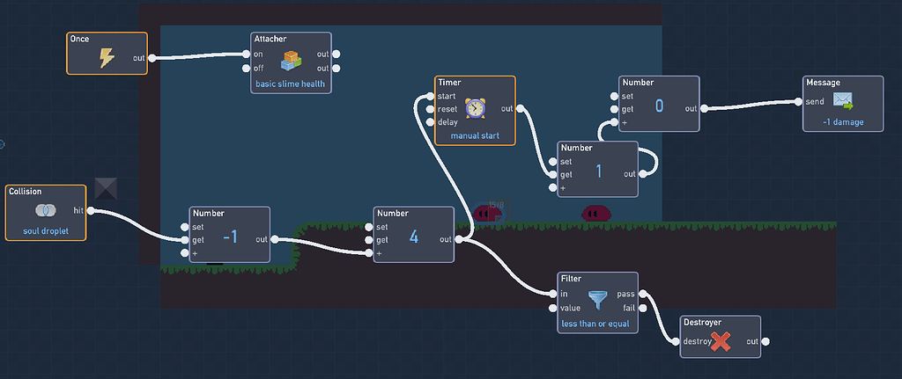
Task: Edit the value 1 in Number node
Action: tap(598, 171)
